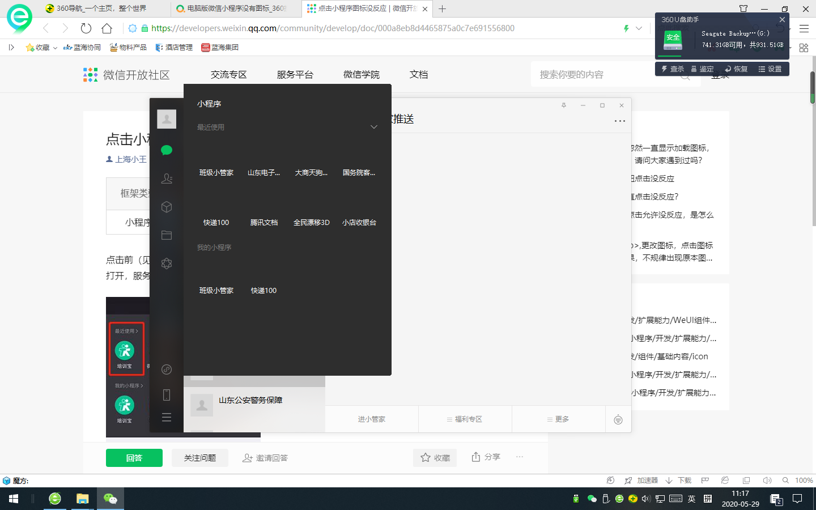
Task: Open WeChat chats via green bubble icon
Action: (167, 150)
